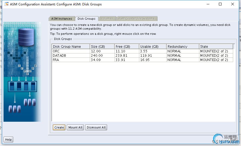The width and height of the screenshot is (241, 146).
Task: Minimize the ASM Configuration Assistant window
Action: click(x=208, y=4)
